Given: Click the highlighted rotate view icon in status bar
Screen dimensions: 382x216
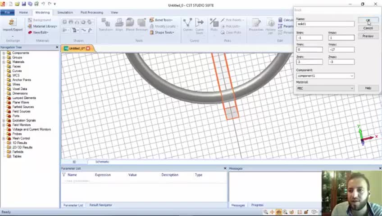Looking at the screenshot, I should pyautogui.click(x=279, y=212).
